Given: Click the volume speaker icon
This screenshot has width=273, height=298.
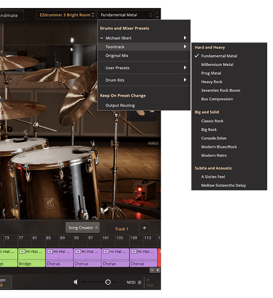Looking at the screenshot, I should coord(75,282).
